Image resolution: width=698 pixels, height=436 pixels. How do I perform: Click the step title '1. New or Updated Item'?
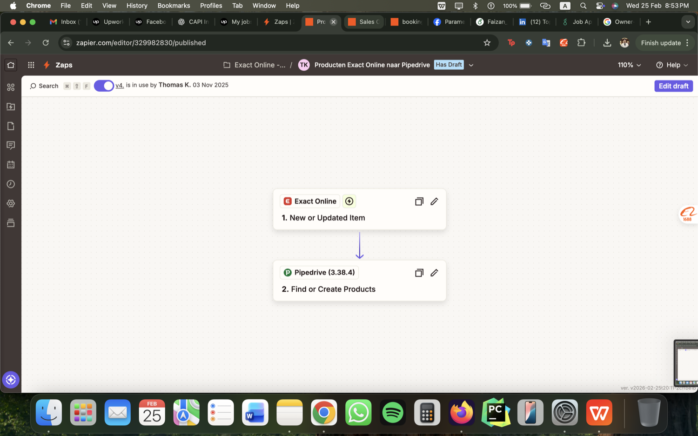323,218
